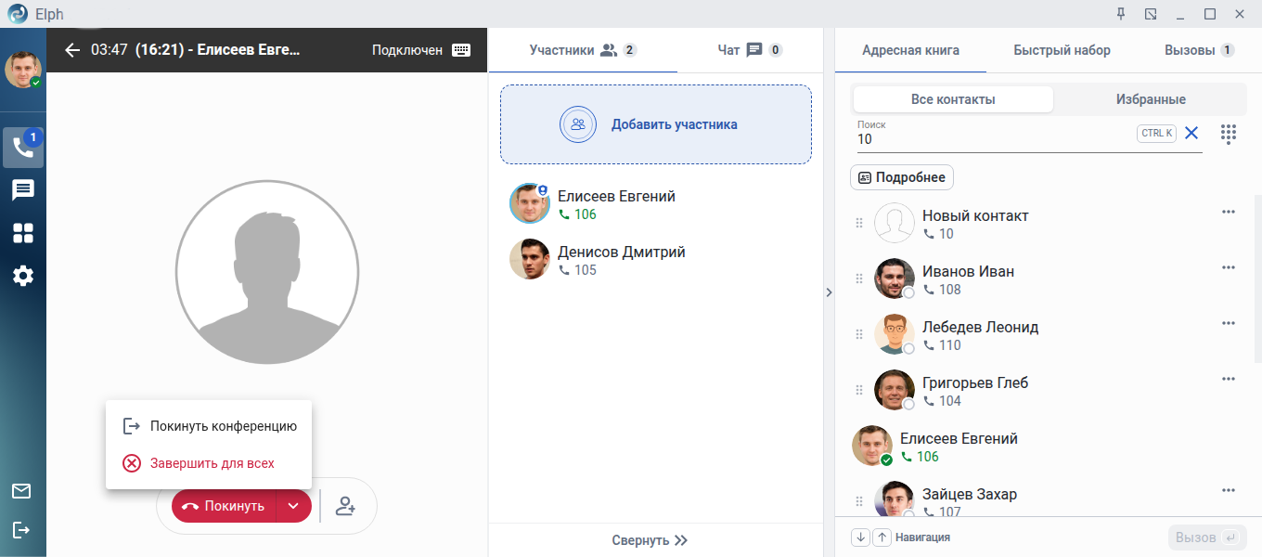Open the dial pad grid icon
The height and width of the screenshot is (557, 1262).
[x=1229, y=134]
